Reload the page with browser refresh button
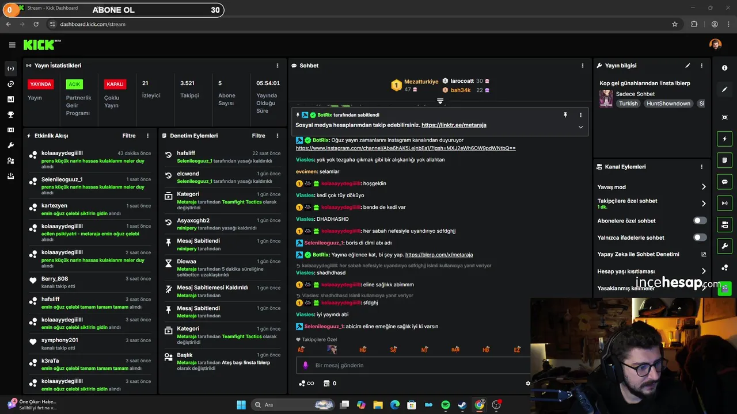 click(36, 24)
